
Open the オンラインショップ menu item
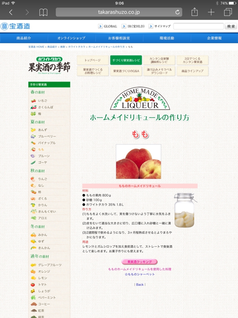click(71, 38)
